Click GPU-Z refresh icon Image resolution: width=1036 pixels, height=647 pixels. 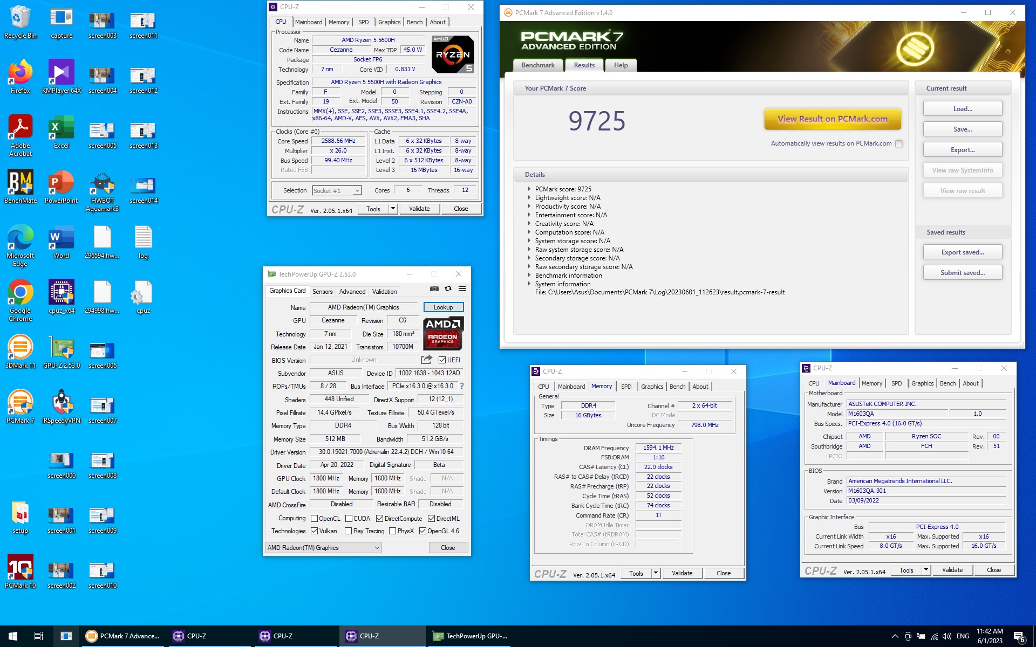pos(448,289)
